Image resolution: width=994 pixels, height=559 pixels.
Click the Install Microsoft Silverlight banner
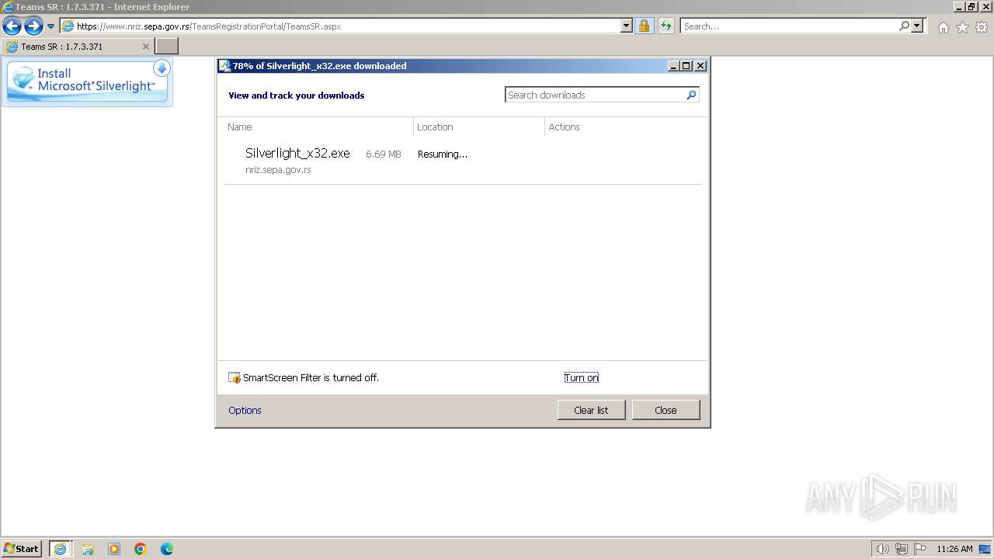click(x=87, y=82)
